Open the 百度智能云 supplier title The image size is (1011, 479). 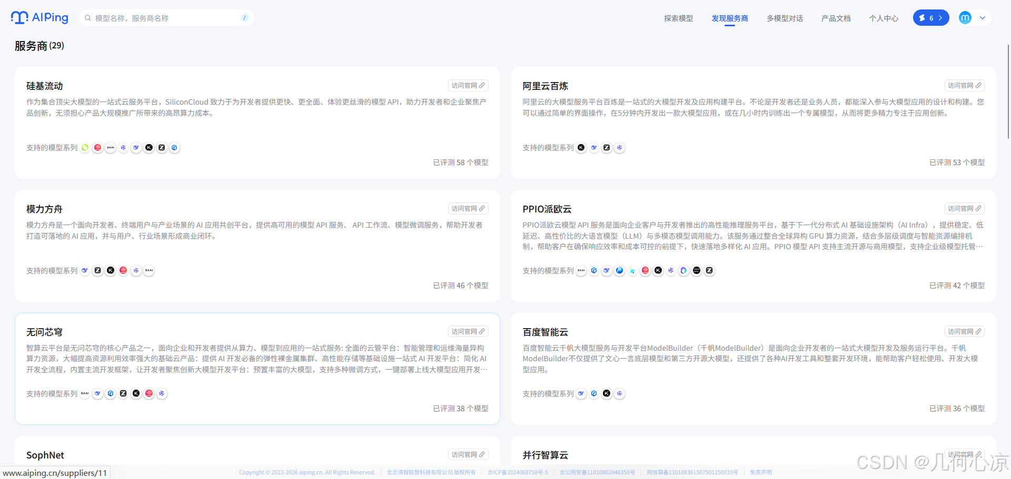[x=546, y=332]
